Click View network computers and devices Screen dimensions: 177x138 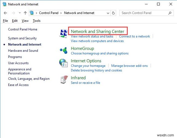pos(97,41)
